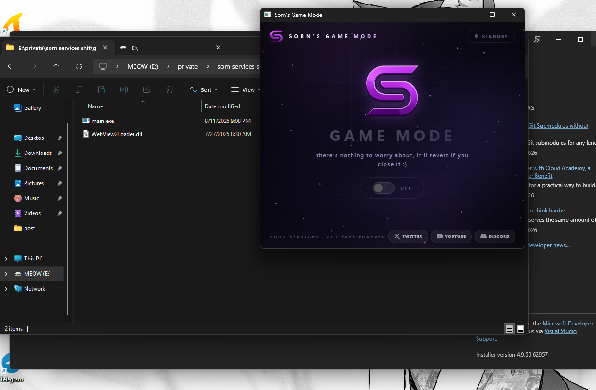
Task: Open the YouTube button in Game Mode
Action: click(x=451, y=236)
